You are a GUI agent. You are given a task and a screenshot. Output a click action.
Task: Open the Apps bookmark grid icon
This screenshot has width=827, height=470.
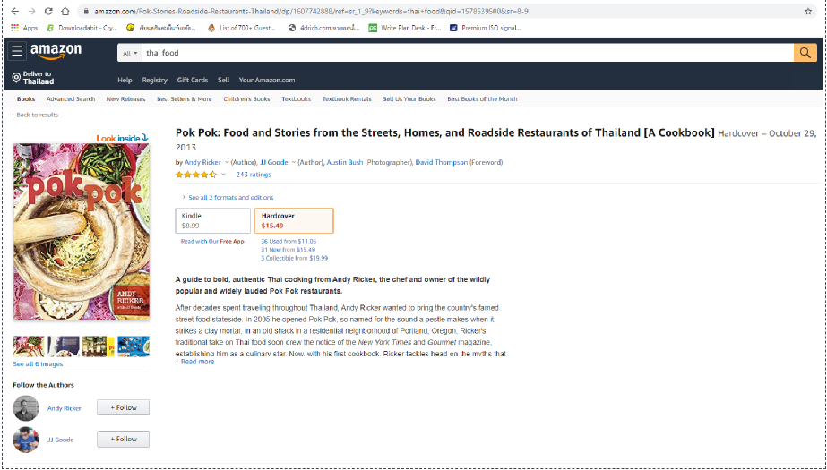(x=14, y=28)
